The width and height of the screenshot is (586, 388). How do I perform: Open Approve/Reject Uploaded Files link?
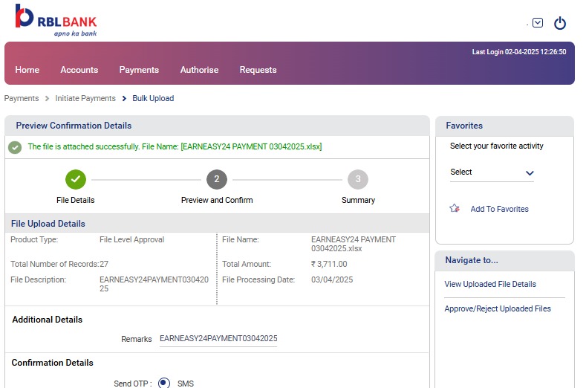498,308
